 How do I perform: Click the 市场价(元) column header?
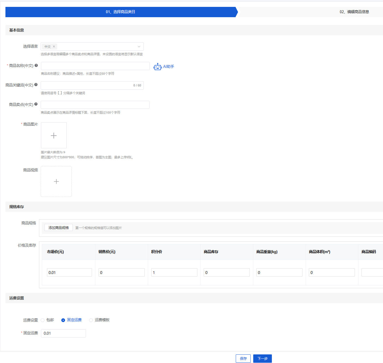[x=55, y=252]
